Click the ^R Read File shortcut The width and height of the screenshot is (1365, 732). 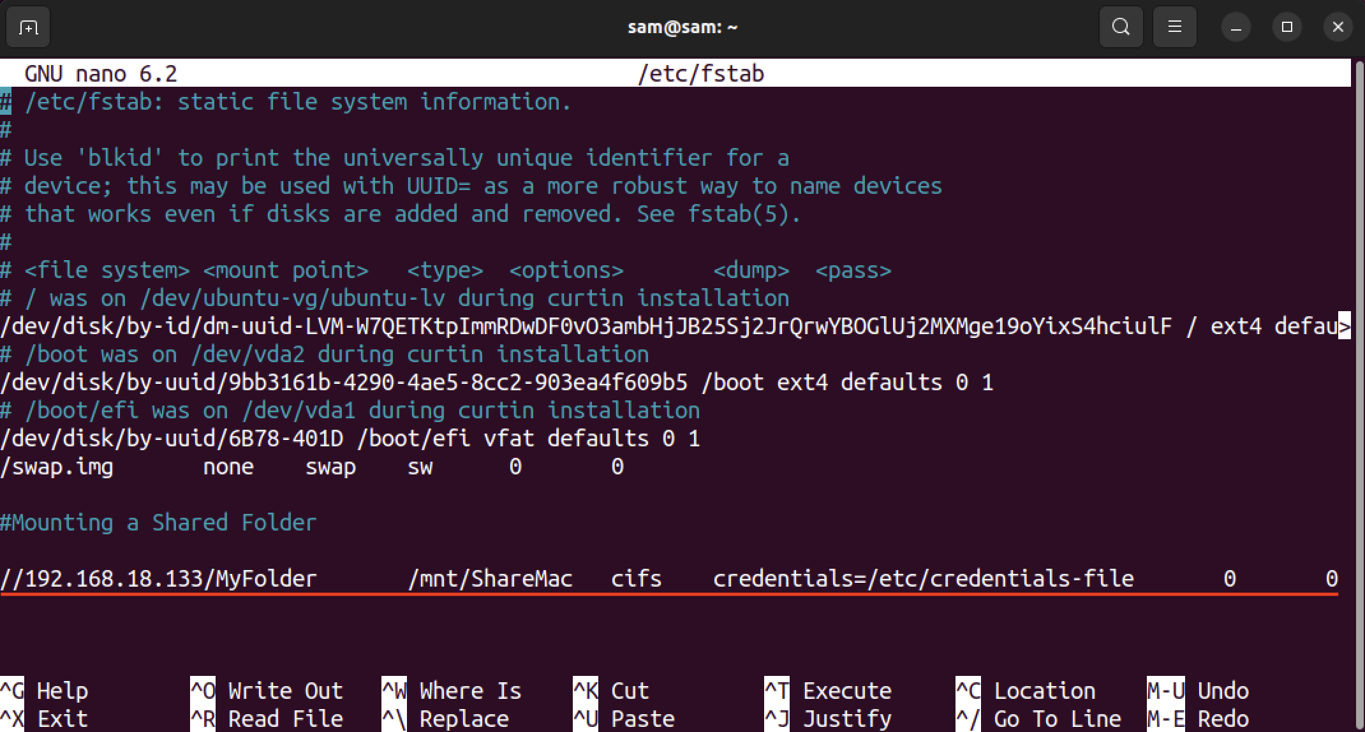(x=267, y=719)
